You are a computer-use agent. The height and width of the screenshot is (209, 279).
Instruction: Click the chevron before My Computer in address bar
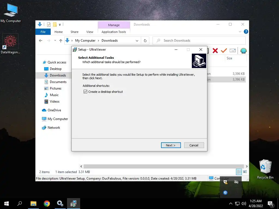(72, 41)
